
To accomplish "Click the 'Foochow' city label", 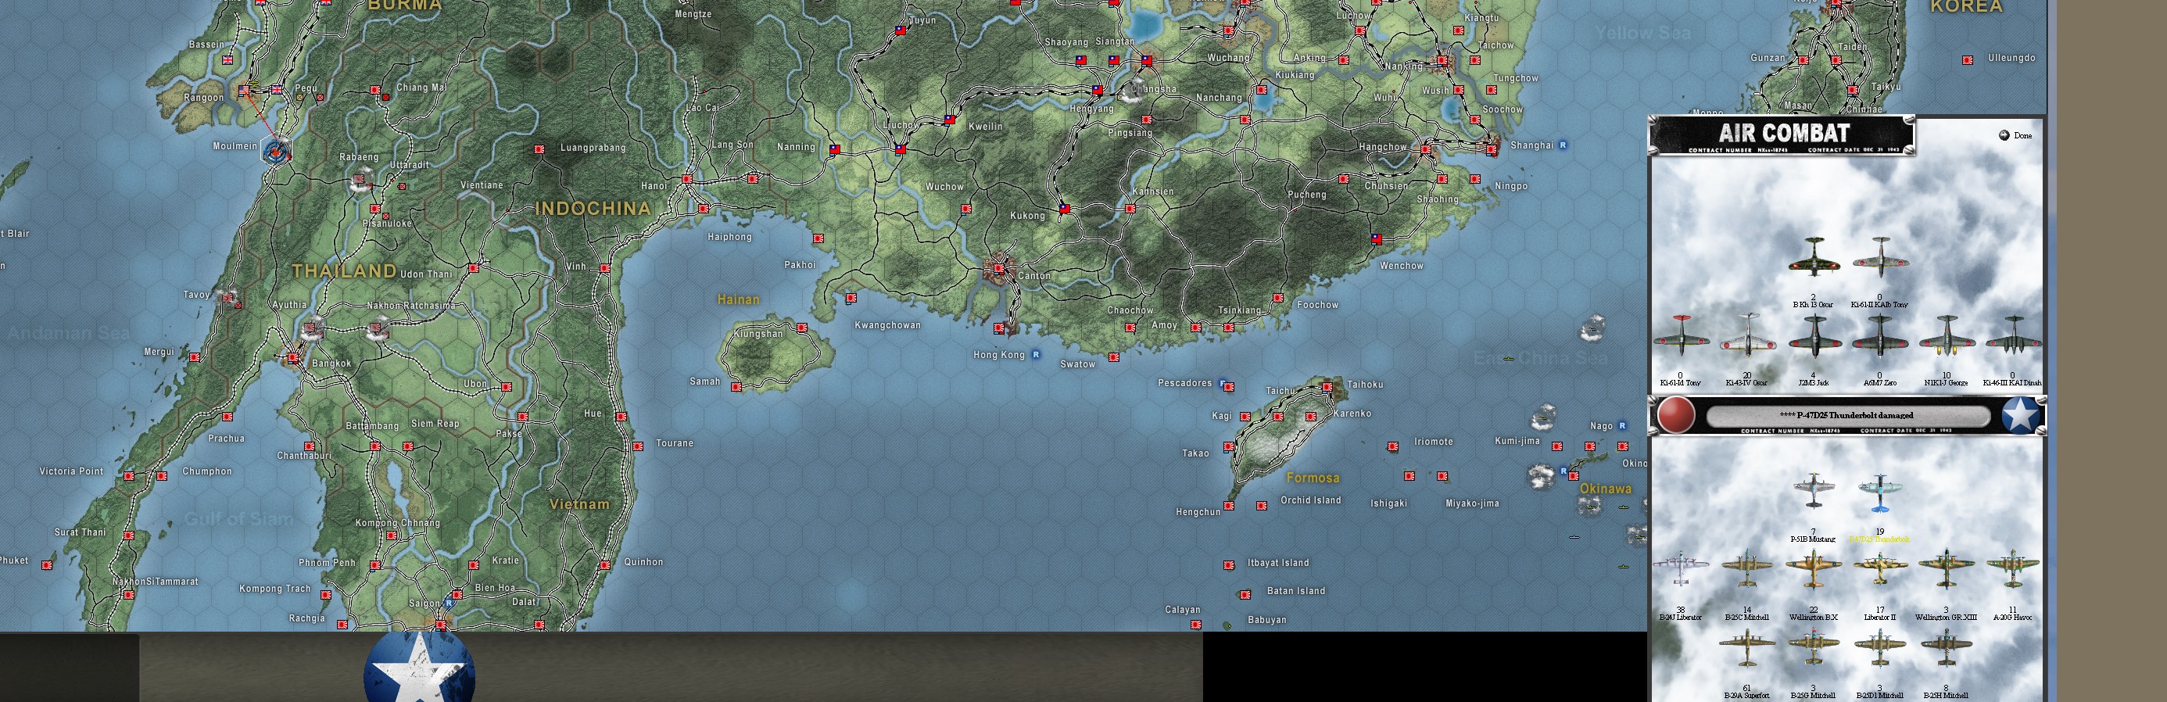I will pos(1317,305).
